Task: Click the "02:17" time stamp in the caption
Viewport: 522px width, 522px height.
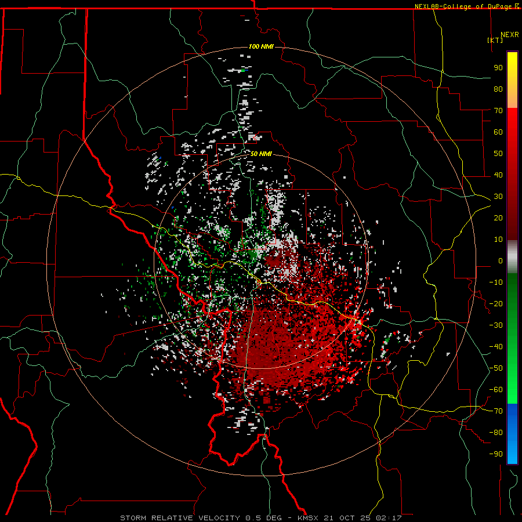Action: (x=389, y=518)
